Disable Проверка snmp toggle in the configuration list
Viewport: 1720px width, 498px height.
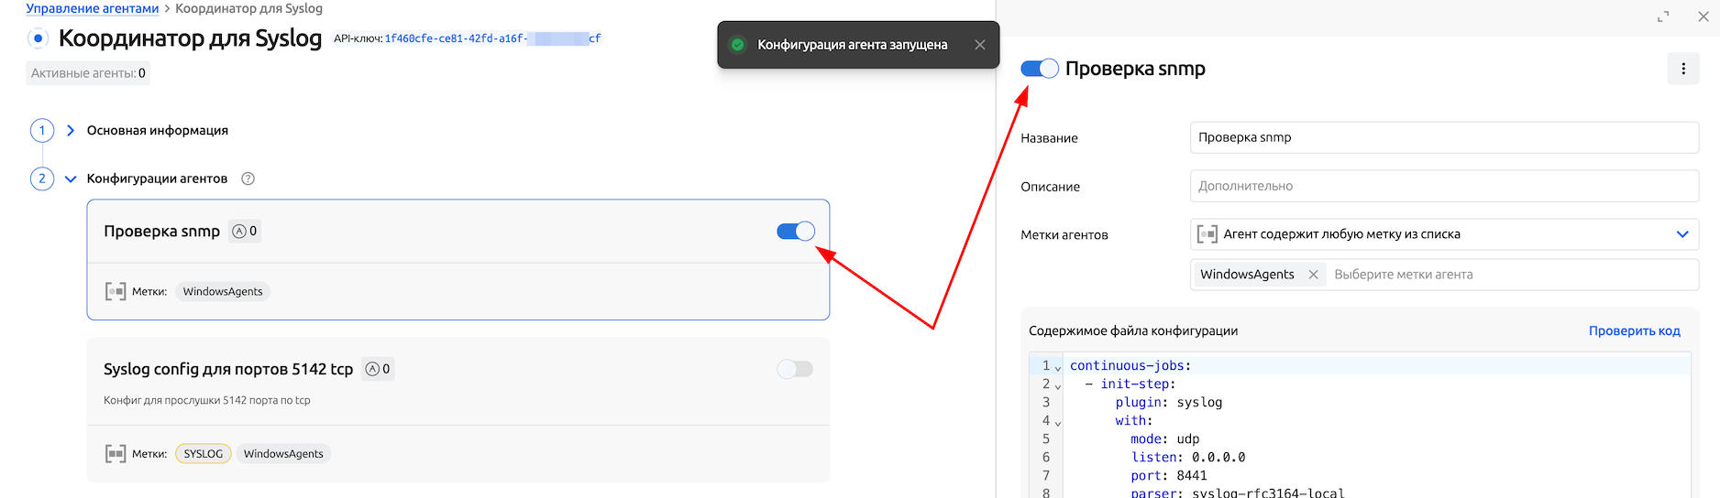pos(795,232)
